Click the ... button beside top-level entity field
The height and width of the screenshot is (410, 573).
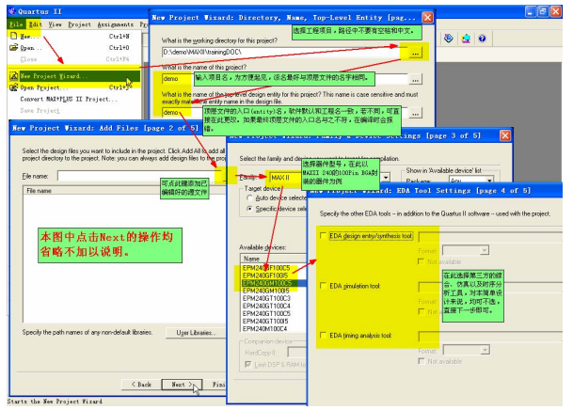coord(415,114)
